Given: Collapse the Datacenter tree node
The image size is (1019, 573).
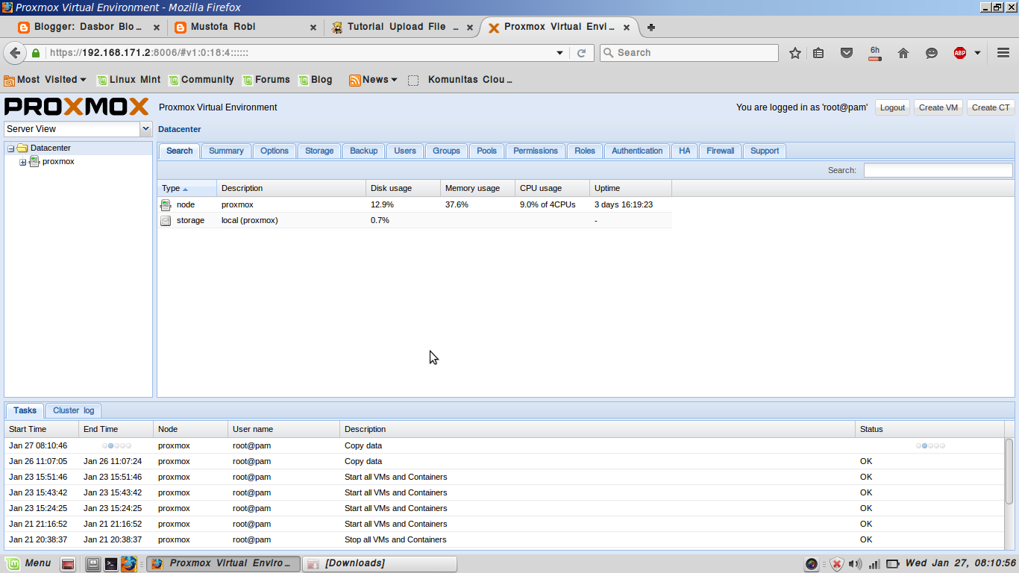Looking at the screenshot, I should [11, 148].
